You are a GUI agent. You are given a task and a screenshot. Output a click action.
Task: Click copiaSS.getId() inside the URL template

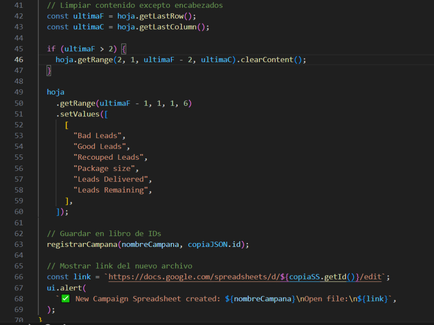coord(322,277)
